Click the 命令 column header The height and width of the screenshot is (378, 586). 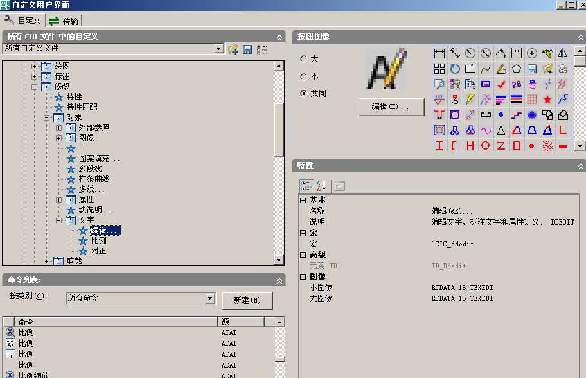[x=116, y=322]
